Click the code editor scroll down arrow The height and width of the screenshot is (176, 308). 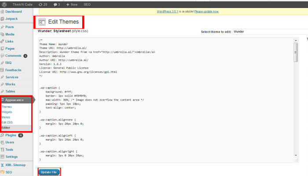[296, 155]
